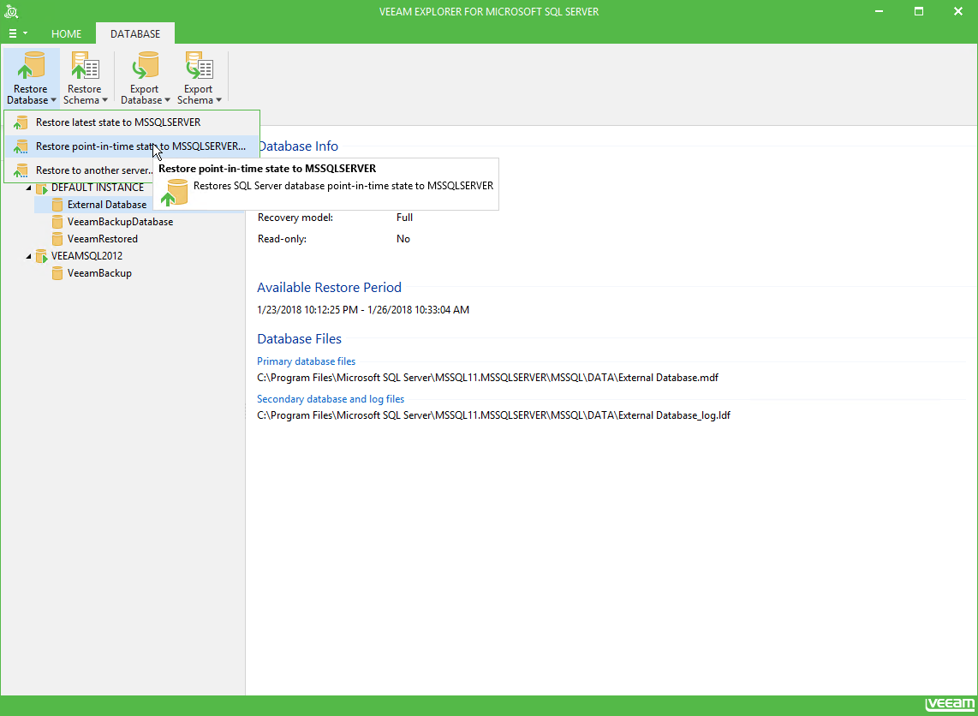Click the Export Schema toolbar icon

199,65
